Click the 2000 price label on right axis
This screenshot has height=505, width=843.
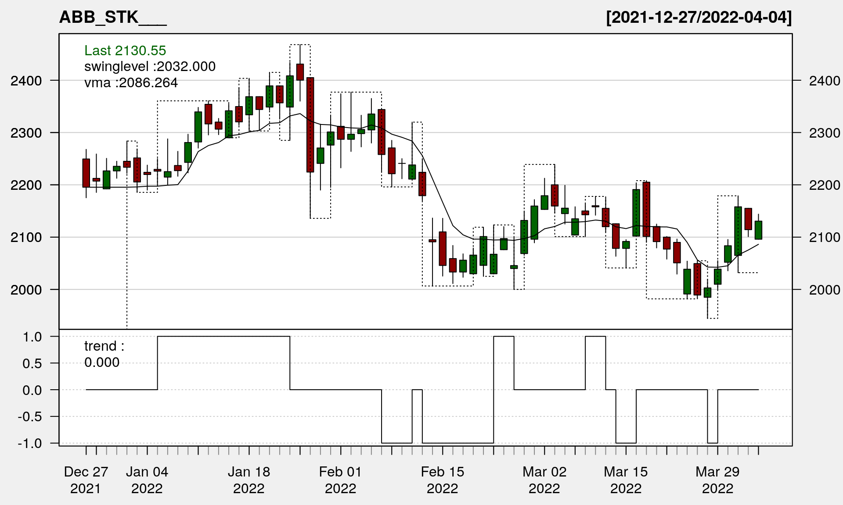[x=824, y=290]
